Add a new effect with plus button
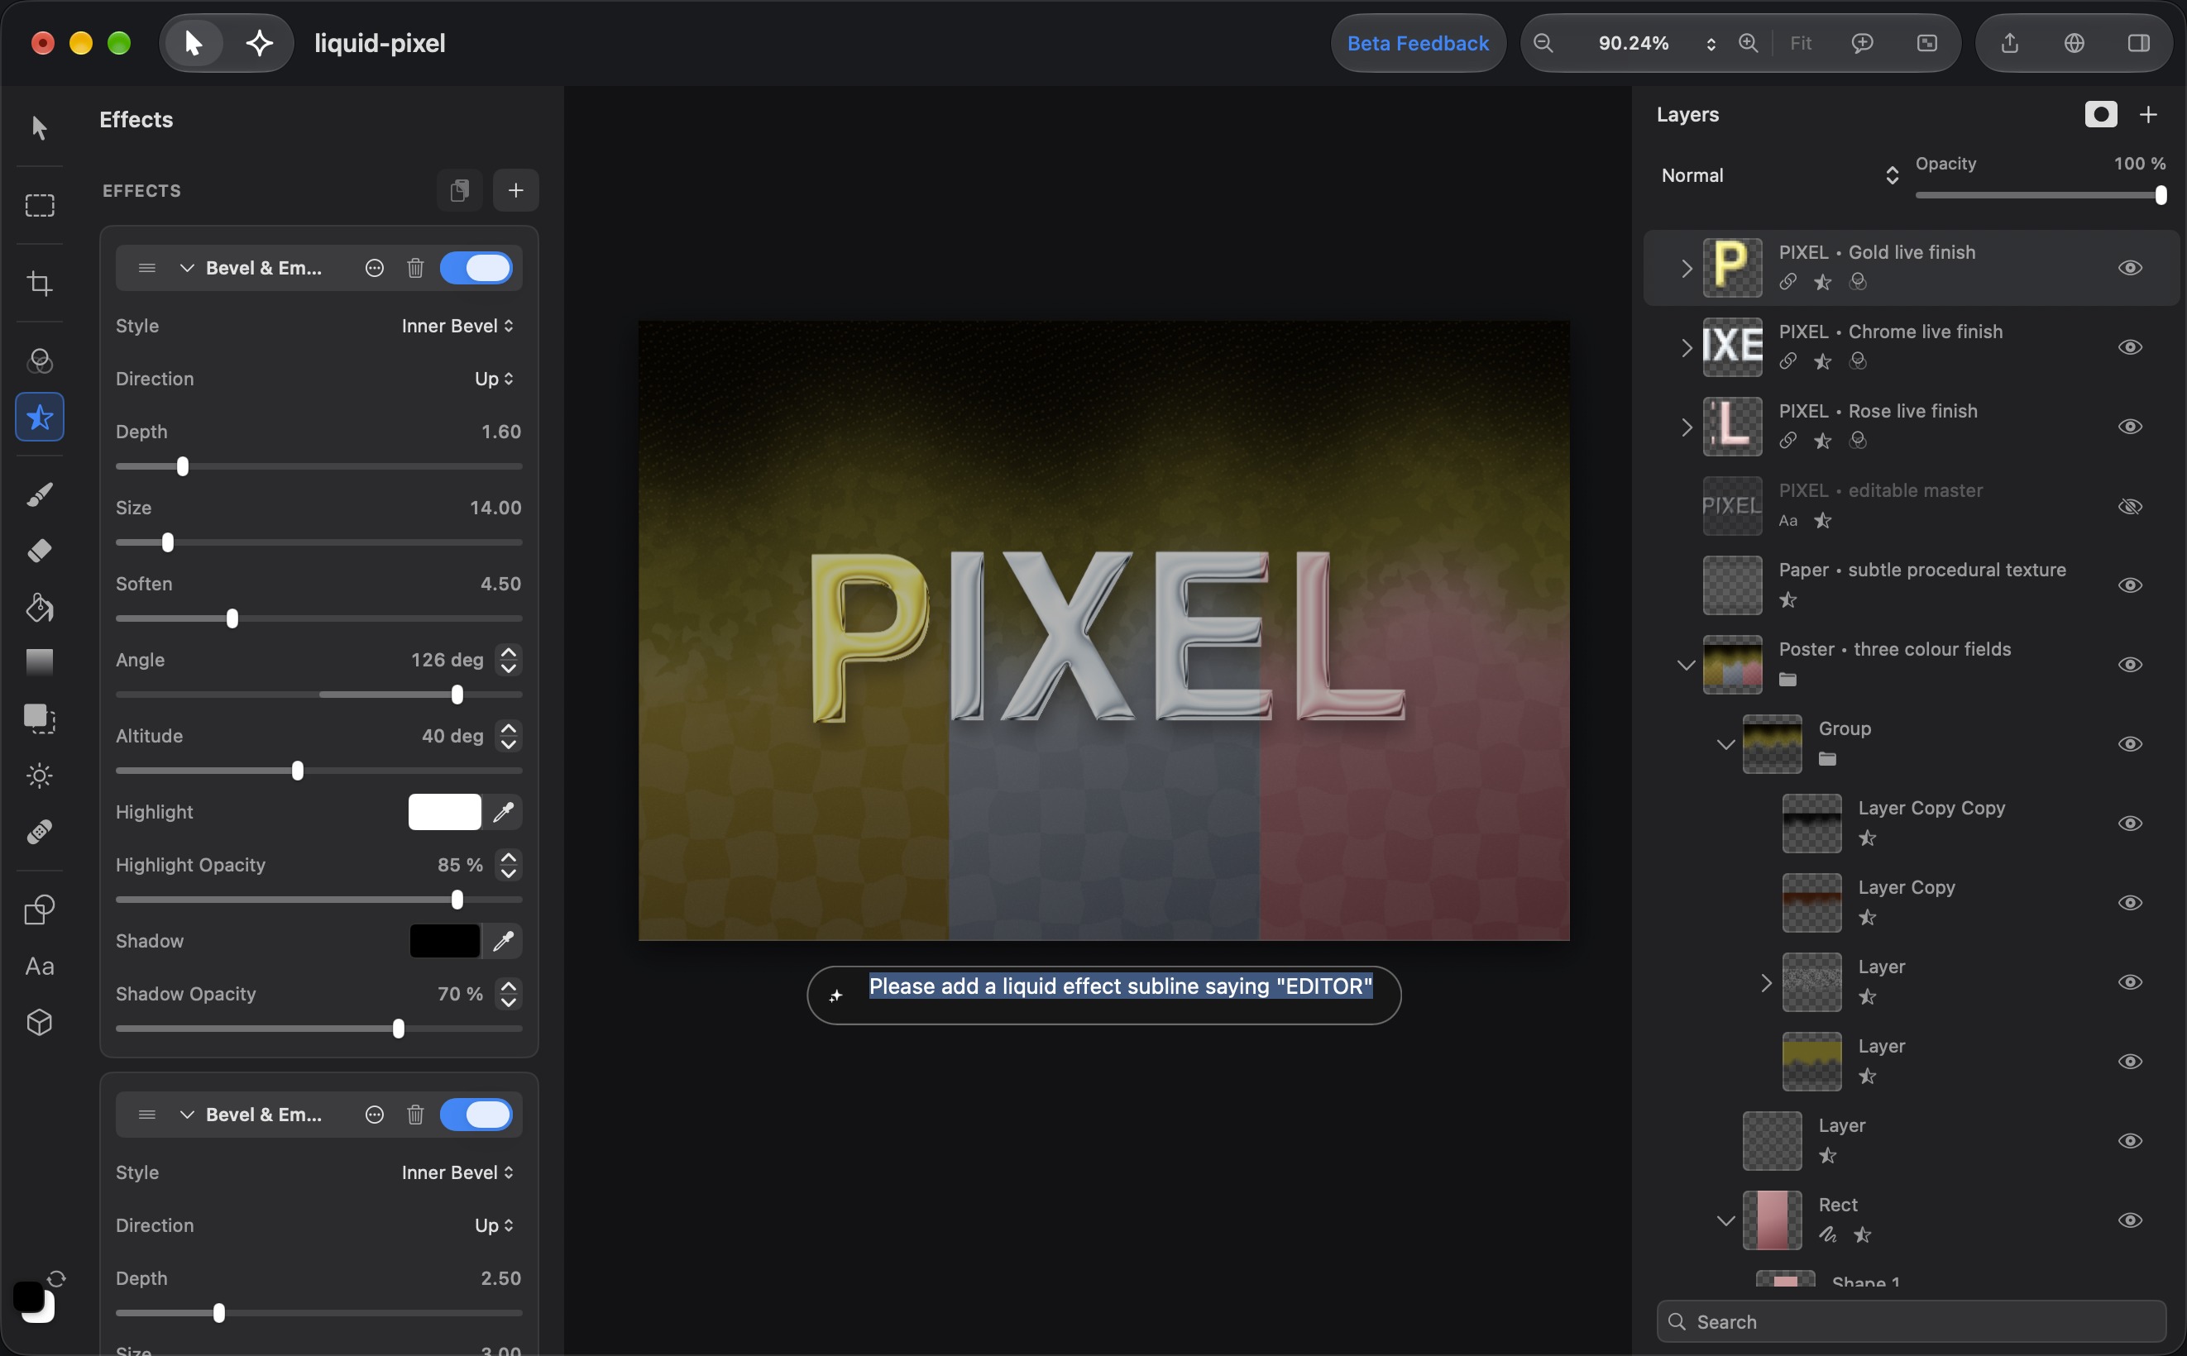This screenshot has width=2187, height=1356. pyautogui.click(x=516, y=190)
